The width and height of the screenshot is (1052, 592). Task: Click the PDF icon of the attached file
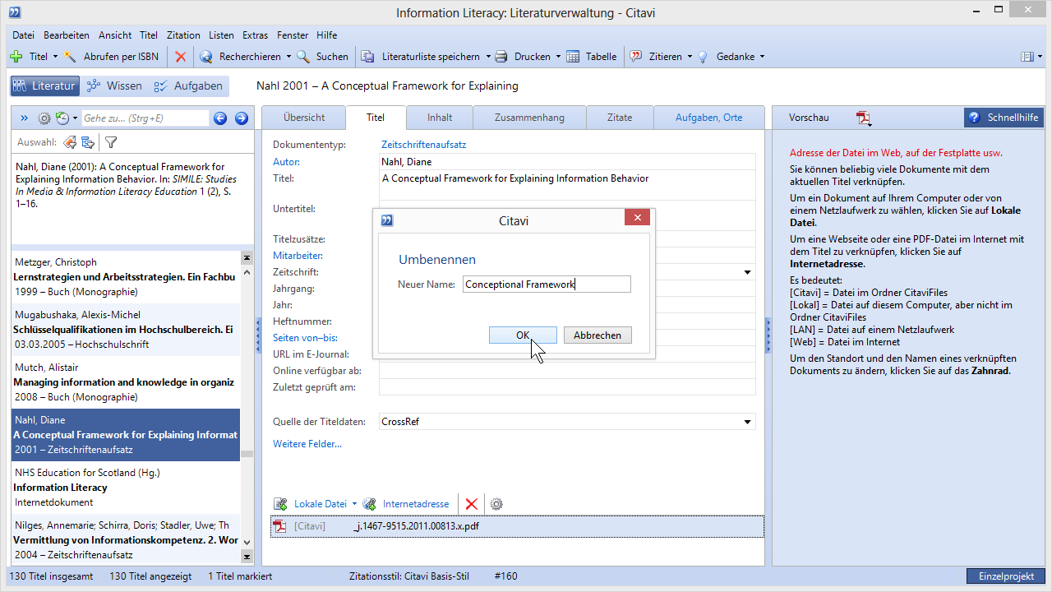[x=280, y=526]
